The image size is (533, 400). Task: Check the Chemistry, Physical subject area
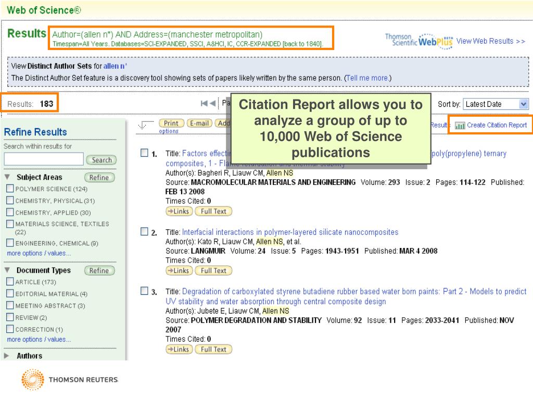pos(10,201)
